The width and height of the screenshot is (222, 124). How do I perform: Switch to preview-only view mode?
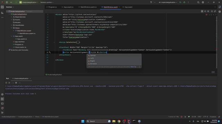208,11
